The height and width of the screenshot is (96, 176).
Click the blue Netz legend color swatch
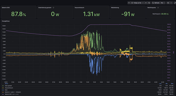pos(3,90)
